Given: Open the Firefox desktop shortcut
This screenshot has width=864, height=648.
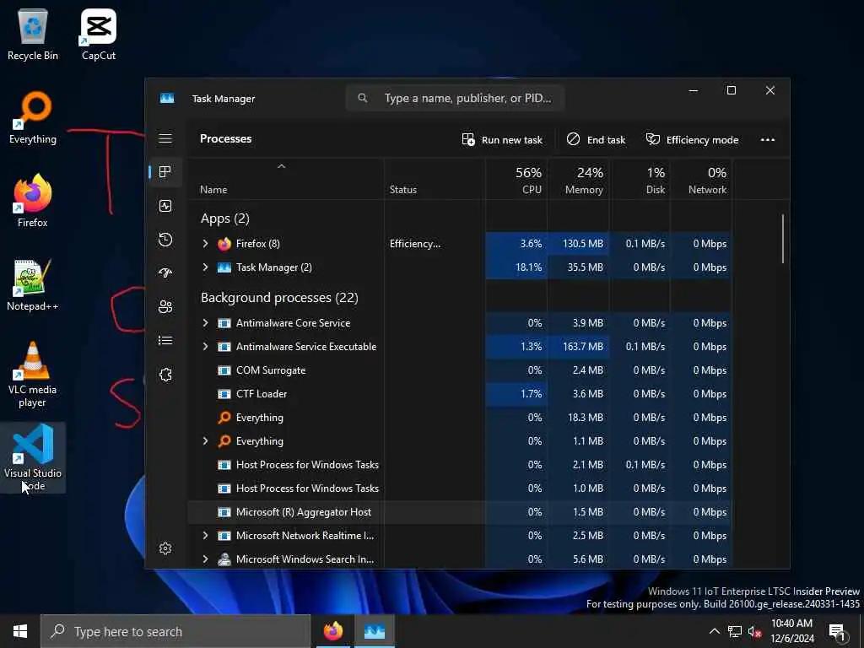Looking at the screenshot, I should point(33,201).
